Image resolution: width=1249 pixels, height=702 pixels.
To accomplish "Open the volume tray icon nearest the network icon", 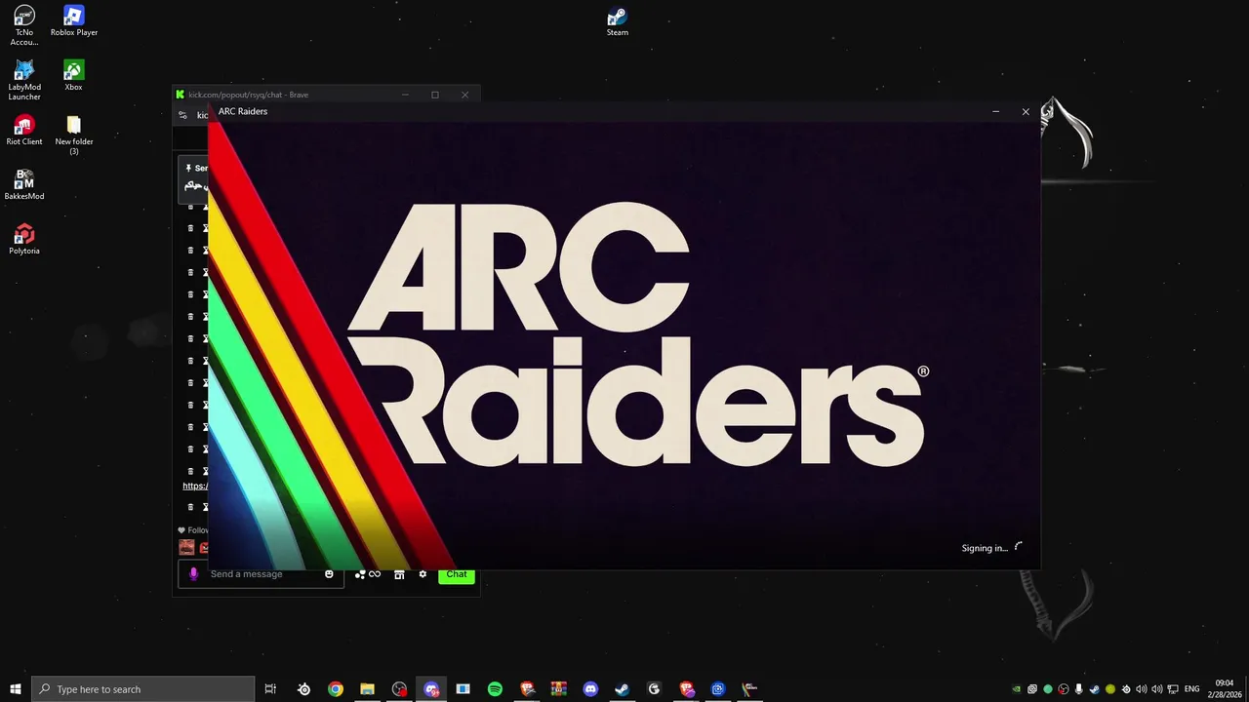I will click(x=1157, y=689).
